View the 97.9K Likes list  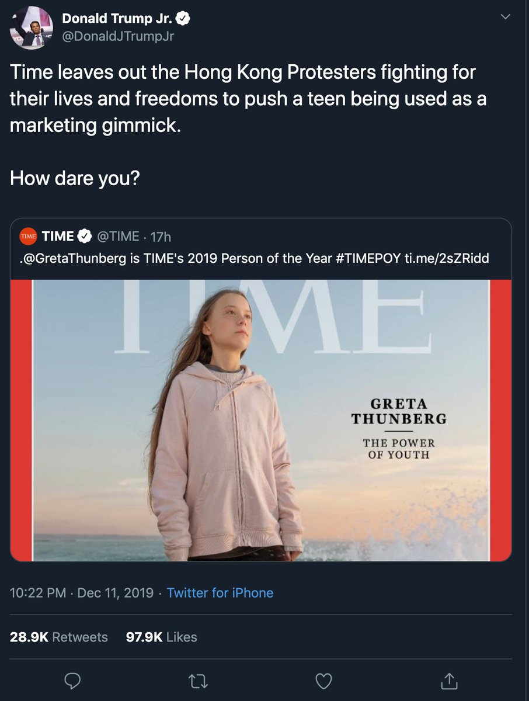[x=162, y=637]
